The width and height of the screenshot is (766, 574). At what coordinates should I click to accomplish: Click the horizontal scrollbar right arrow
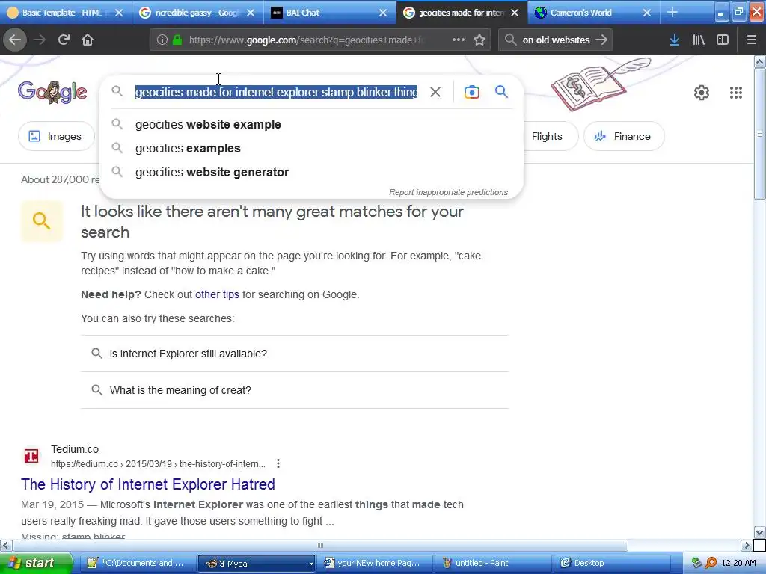point(747,545)
